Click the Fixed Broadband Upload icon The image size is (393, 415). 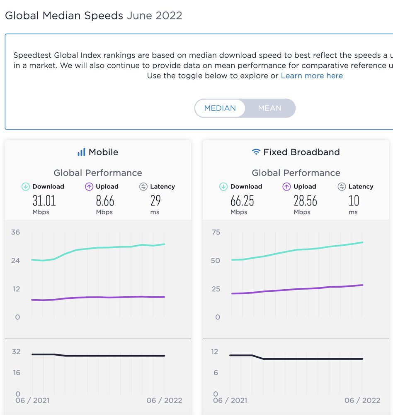tap(287, 187)
